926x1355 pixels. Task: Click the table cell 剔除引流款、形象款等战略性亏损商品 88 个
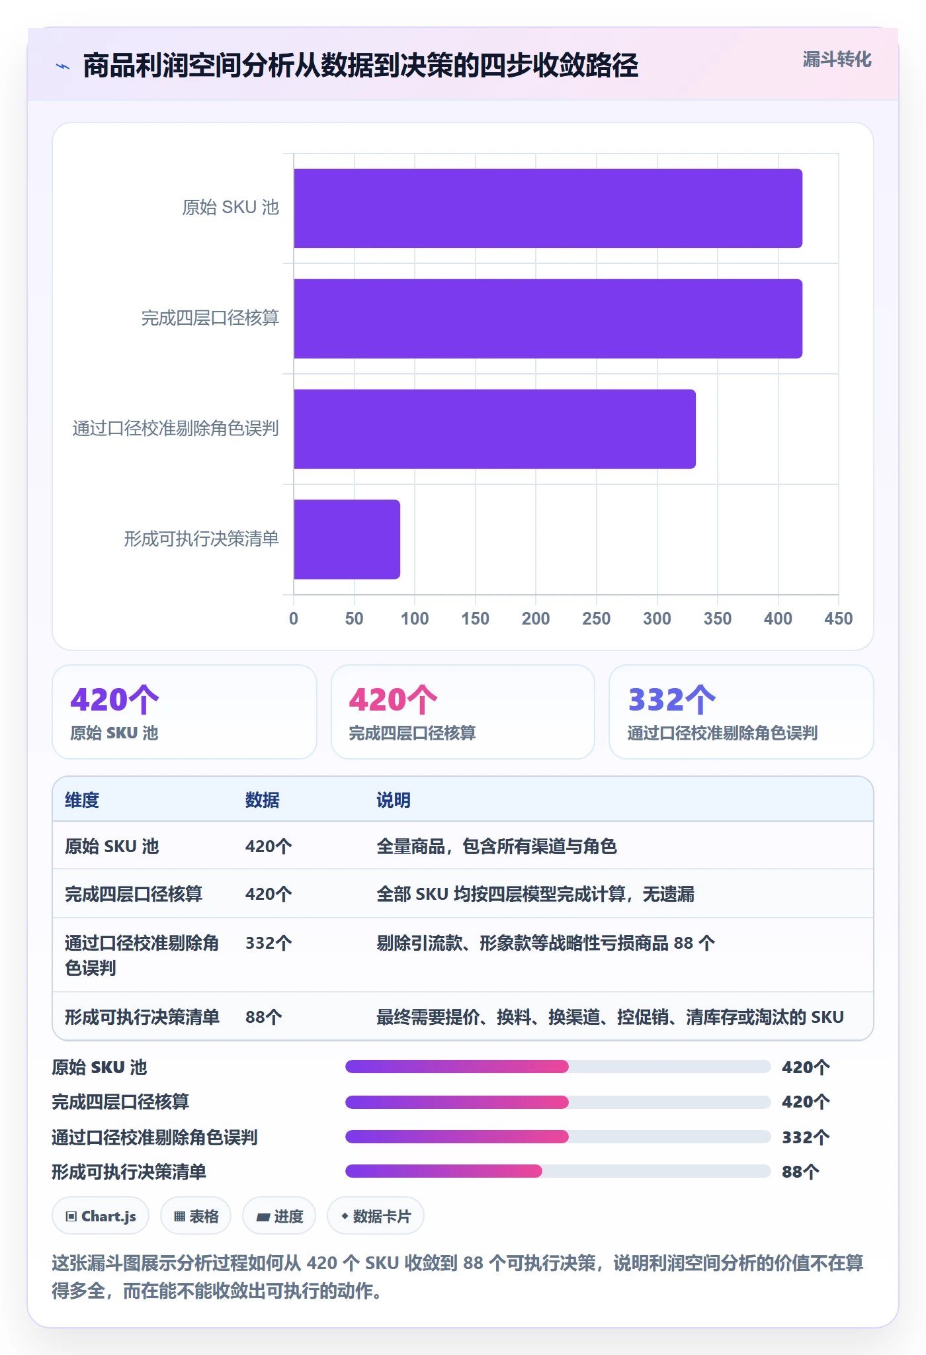coord(546,943)
